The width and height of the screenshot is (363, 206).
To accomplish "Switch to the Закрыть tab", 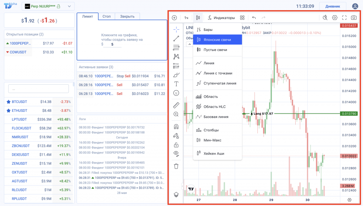I will (127, 16).
